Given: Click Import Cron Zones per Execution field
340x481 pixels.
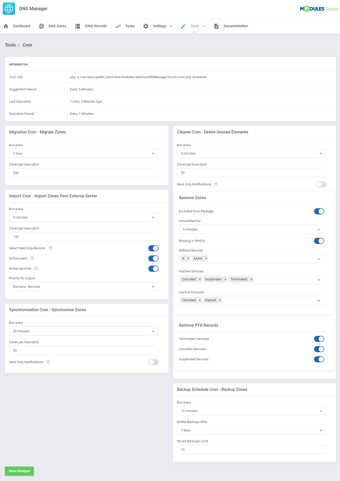Looking at the screenshot, I should [x=84, y=237].
